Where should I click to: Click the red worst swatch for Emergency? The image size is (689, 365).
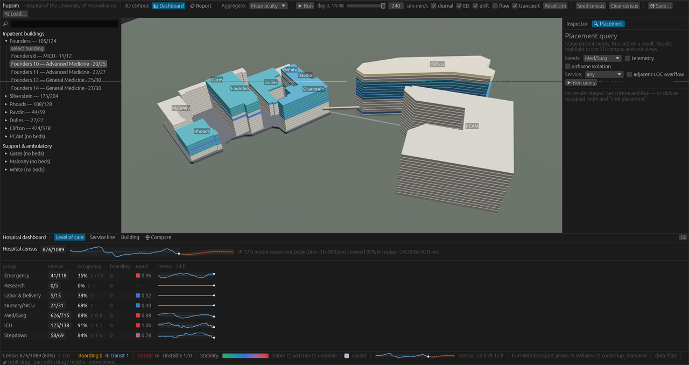pyautogui.click(x=138, y=276)
